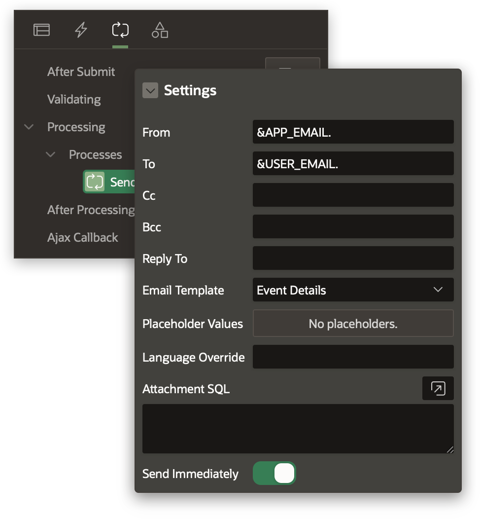Select the Ajax Callback tree item
480x519 pixels.
point(82,238)
